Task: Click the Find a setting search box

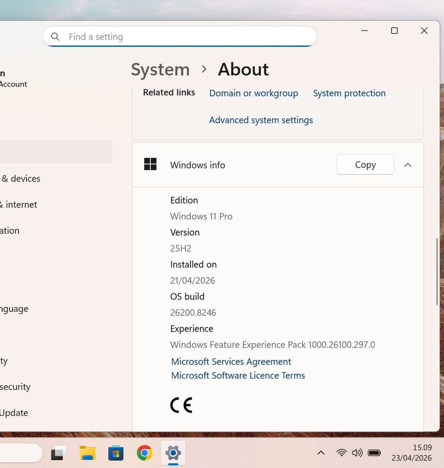Action: 185,37
